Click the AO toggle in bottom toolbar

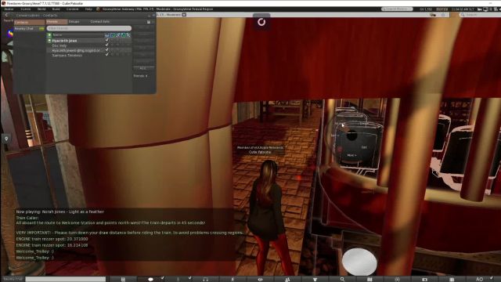[479, 279]
